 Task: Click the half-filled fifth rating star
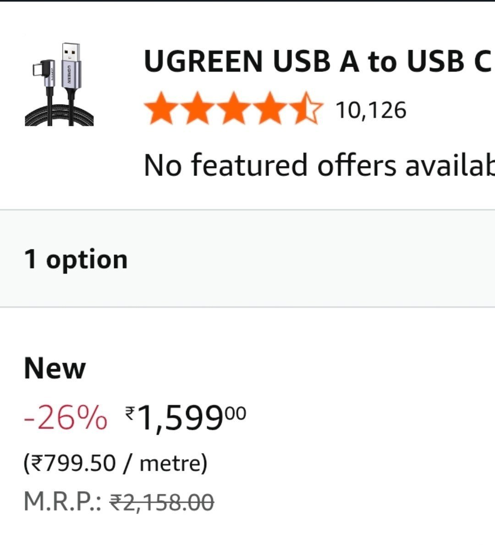coord(307,109)
